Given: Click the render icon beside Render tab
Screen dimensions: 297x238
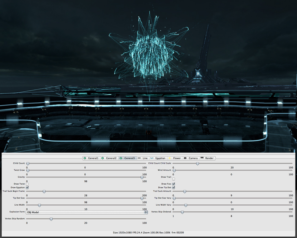Looking at the screenshot, I should [x=202, y=158].
